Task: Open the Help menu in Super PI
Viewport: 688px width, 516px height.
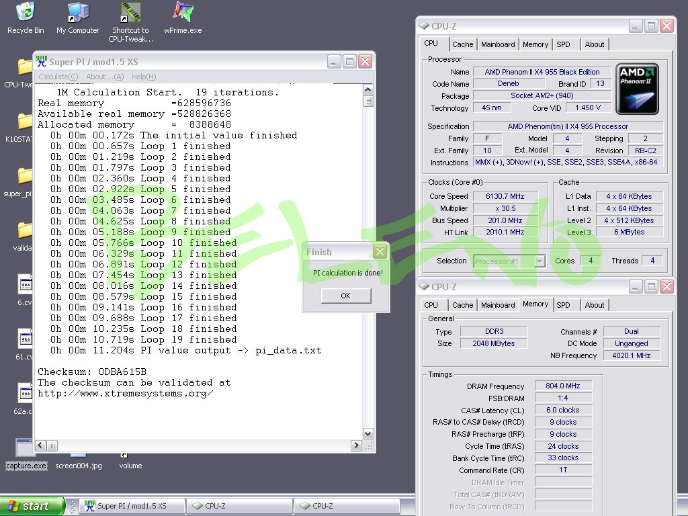Action: click(x=144, y=77)
